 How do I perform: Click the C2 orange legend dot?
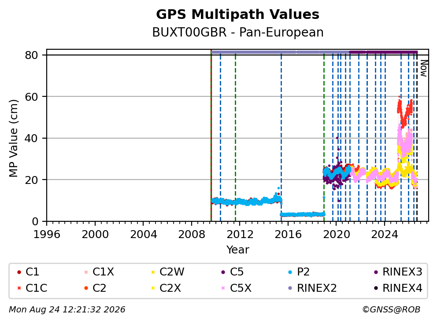coord(86,288)
